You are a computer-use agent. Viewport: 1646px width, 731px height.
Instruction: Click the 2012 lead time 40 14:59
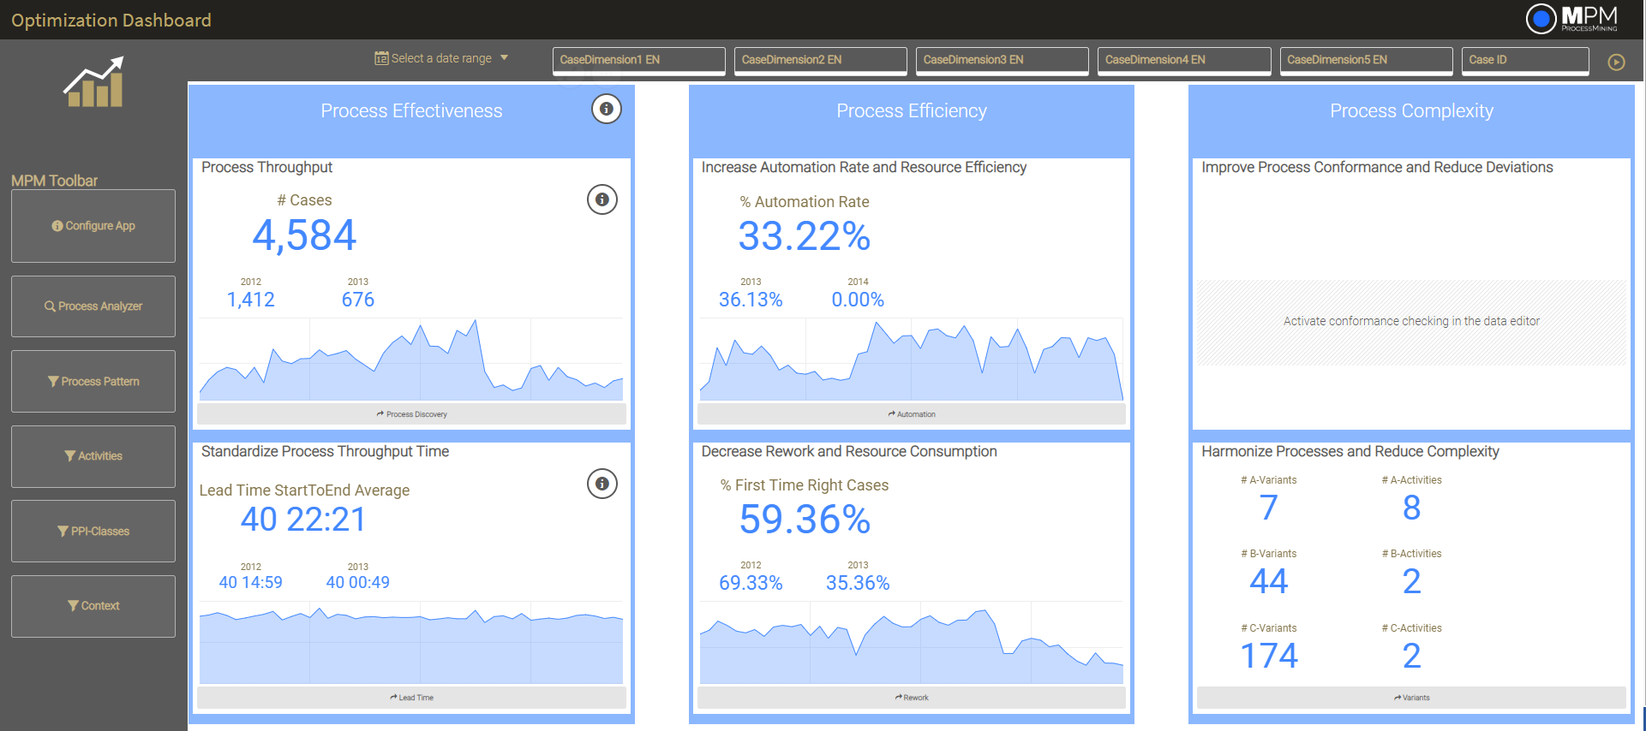click(x=251, y=583)
